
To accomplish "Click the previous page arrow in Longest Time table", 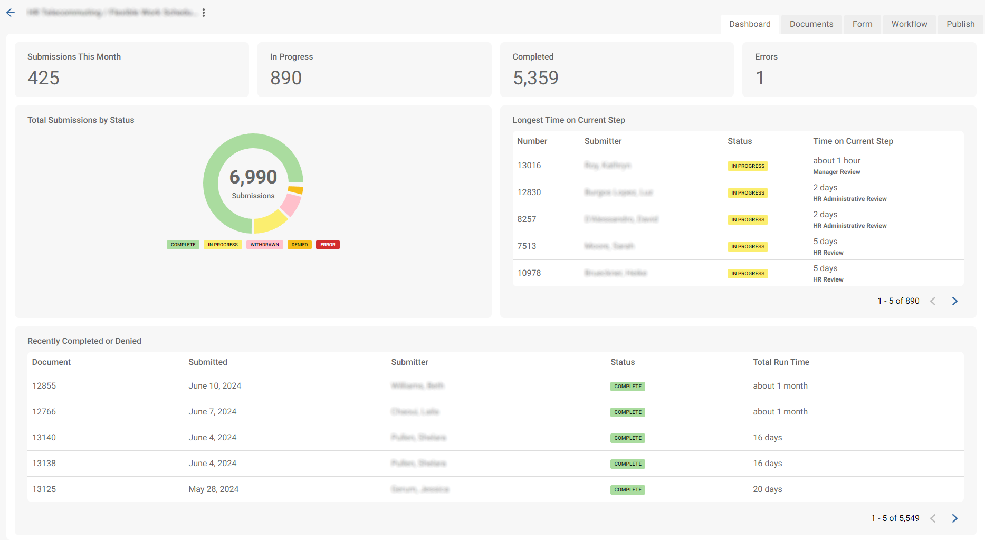I will click(933, 301).
